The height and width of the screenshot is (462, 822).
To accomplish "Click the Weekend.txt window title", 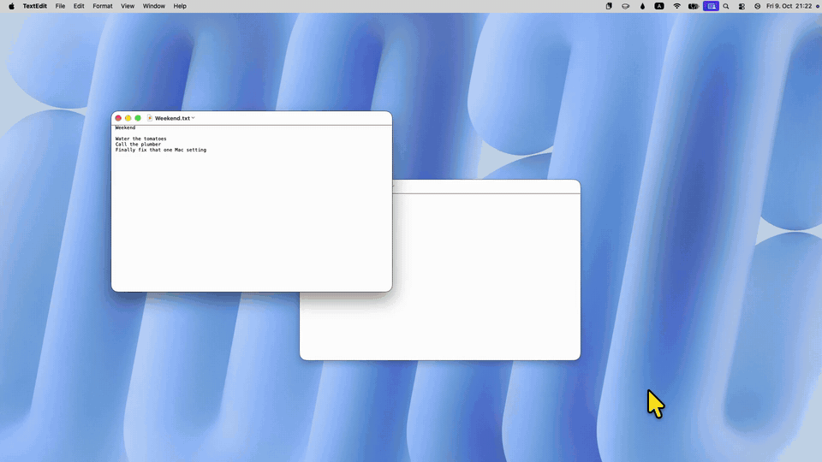I will 172,118.
